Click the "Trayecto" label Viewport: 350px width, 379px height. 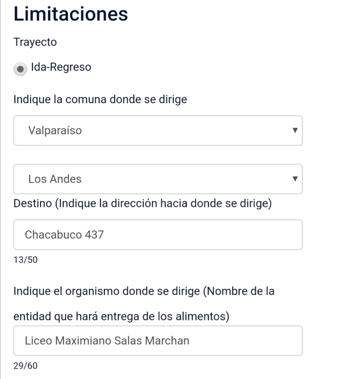point(35,42)
